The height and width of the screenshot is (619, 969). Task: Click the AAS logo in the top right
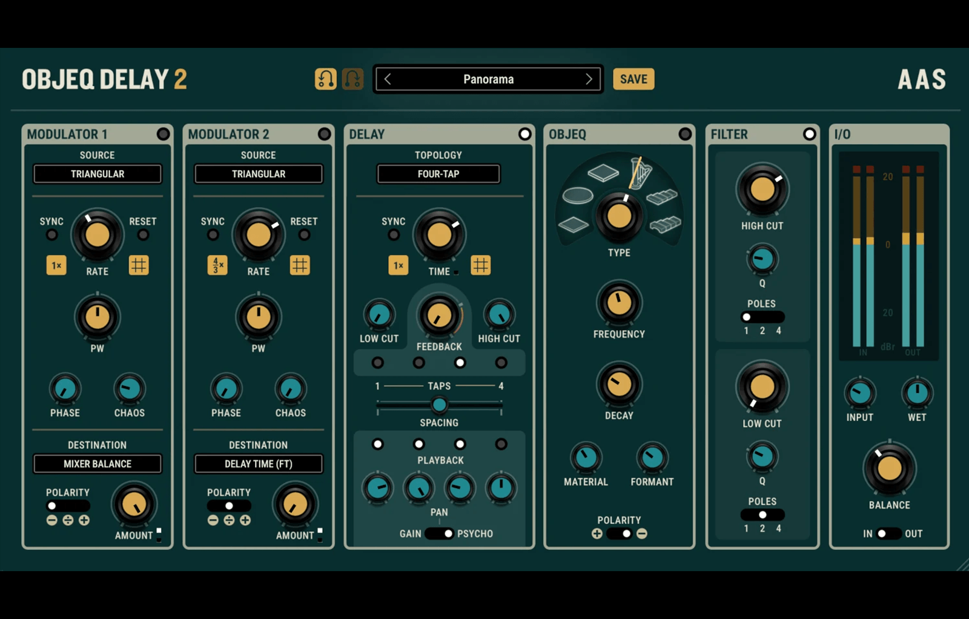921,79
